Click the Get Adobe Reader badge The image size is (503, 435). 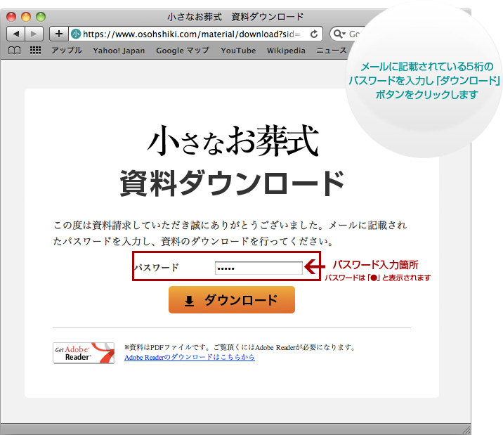pyautogui.click(x=84, y=353)
